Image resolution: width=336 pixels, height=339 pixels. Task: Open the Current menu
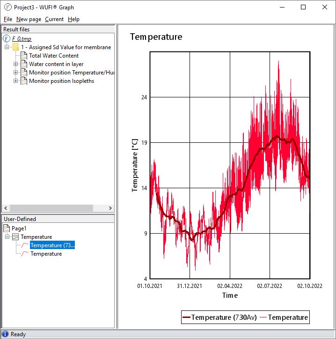pos(54,19)
